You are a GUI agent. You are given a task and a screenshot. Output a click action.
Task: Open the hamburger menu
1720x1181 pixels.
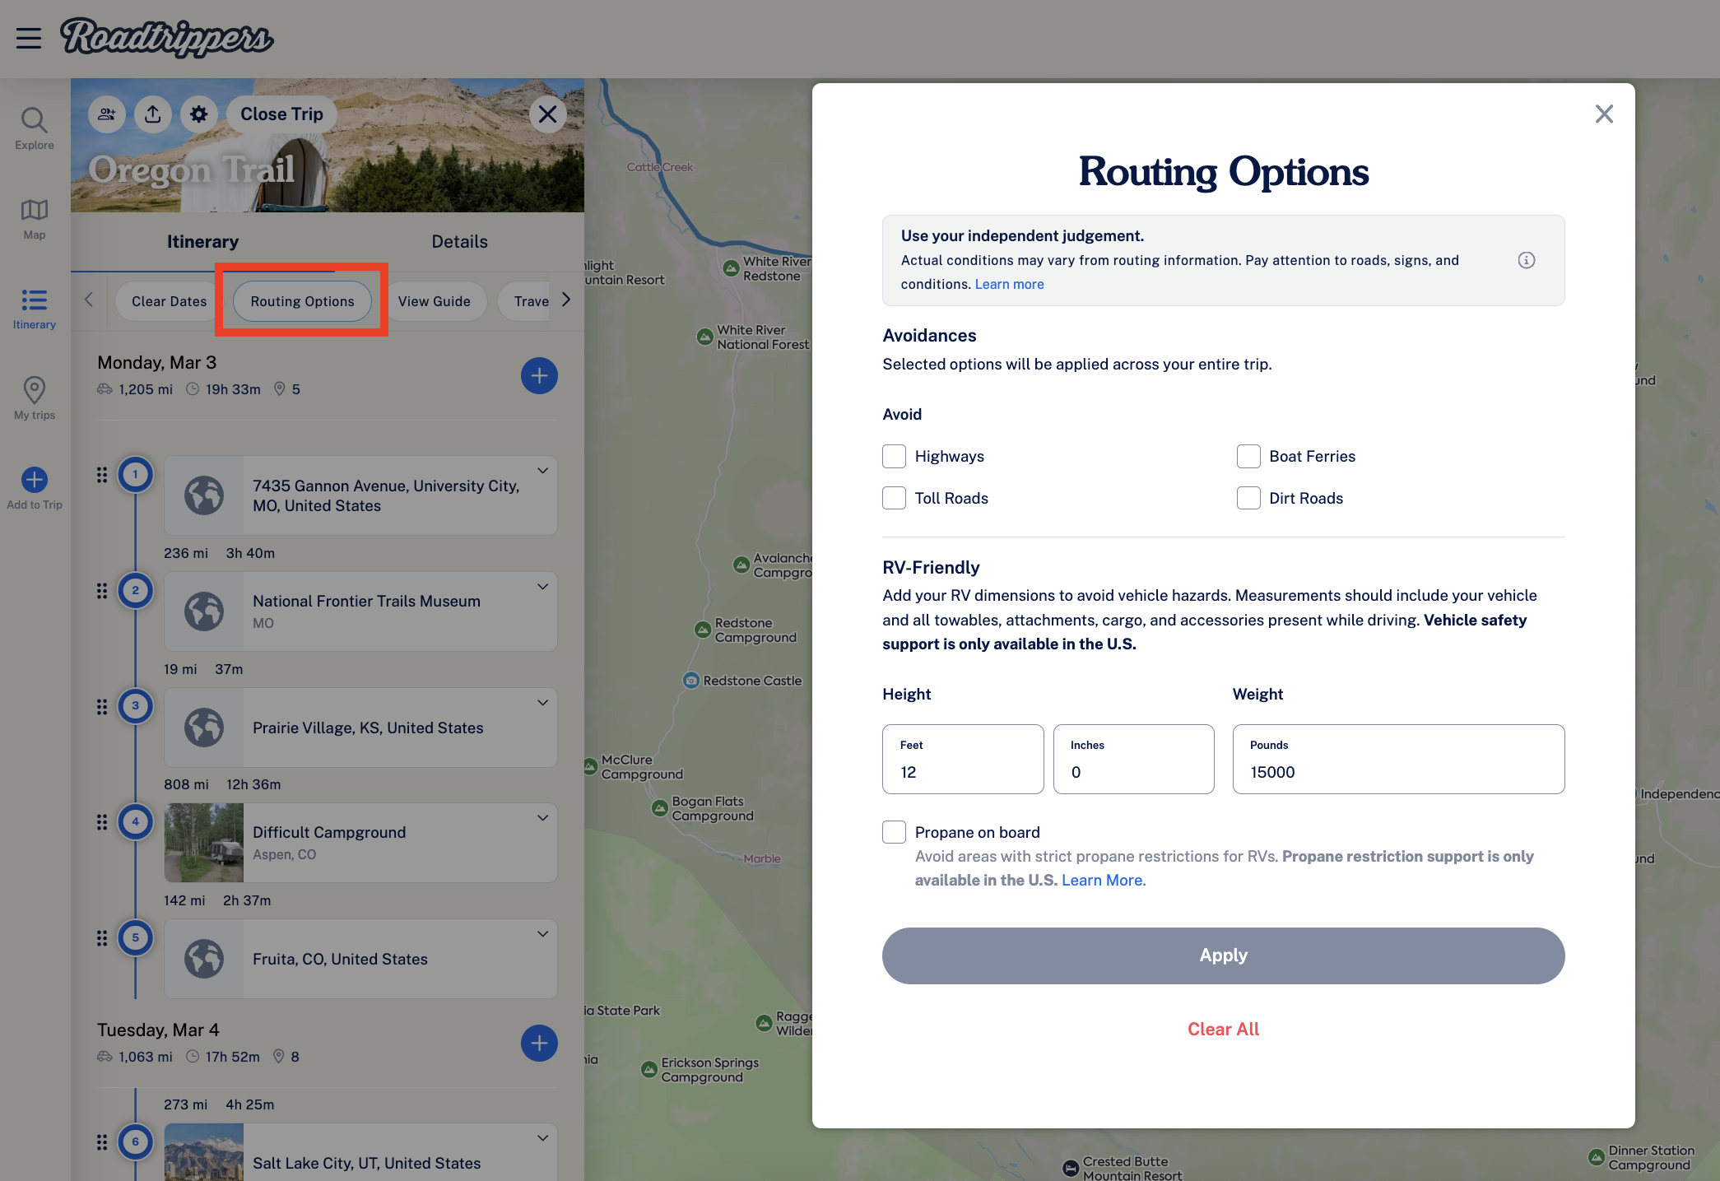(29, 38)
